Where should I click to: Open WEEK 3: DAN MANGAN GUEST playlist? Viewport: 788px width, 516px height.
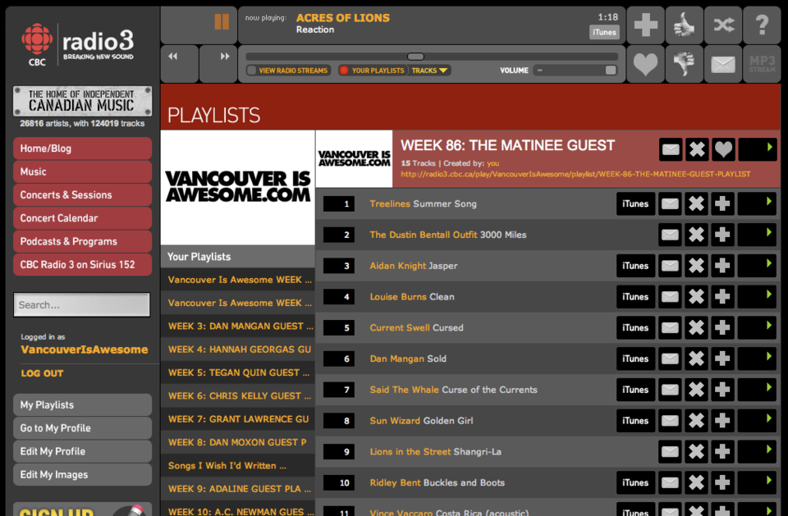pos(238,326)
